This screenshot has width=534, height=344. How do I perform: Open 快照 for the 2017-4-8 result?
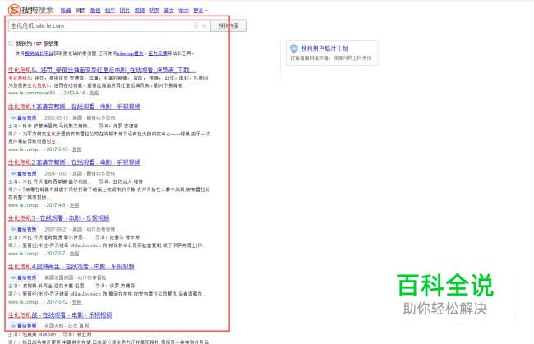[74, 205]
